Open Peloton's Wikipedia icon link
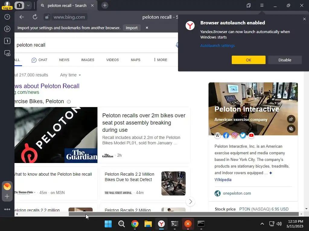 click(218, 135)
